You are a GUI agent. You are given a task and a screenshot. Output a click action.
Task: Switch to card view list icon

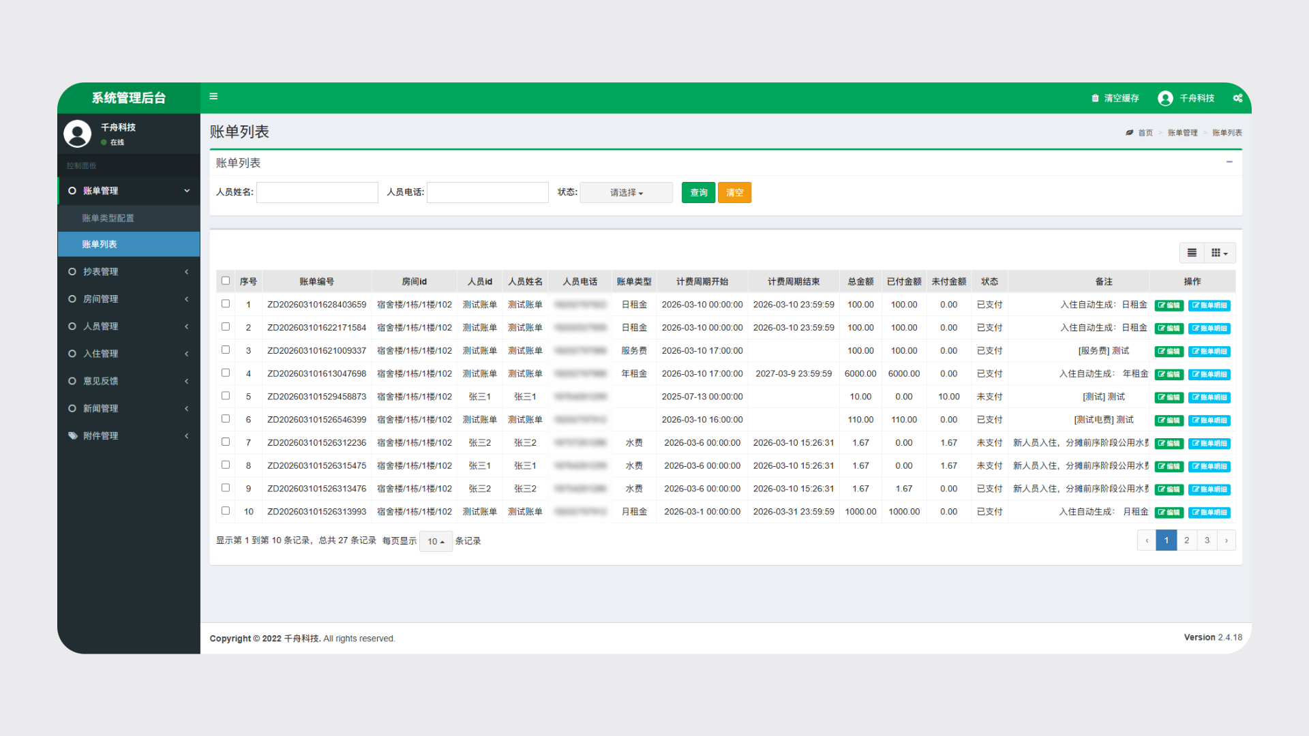(x=1192, y=253)
